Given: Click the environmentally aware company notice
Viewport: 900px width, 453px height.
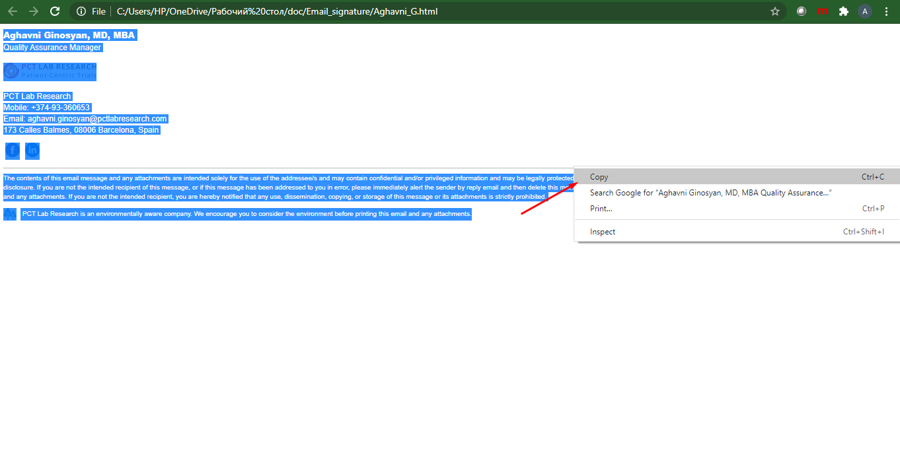Looking at the screenshot, I should coord(246,214).
